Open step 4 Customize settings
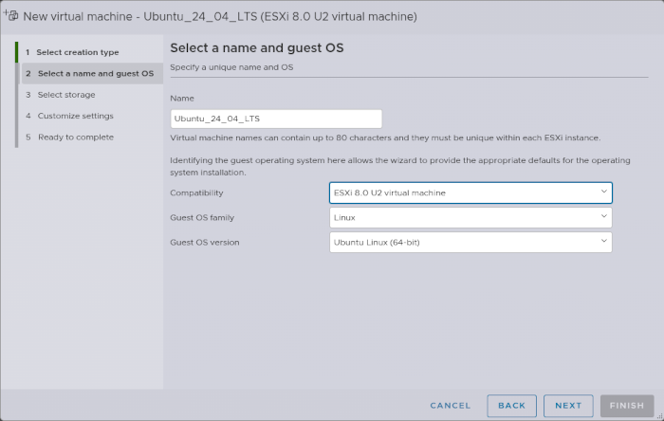 point(75,116)
